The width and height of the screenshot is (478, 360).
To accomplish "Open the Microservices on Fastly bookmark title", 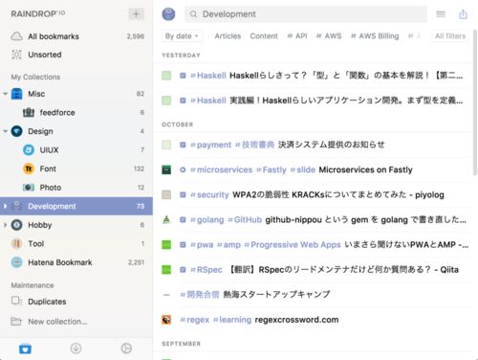I will [x=365, y=169].
